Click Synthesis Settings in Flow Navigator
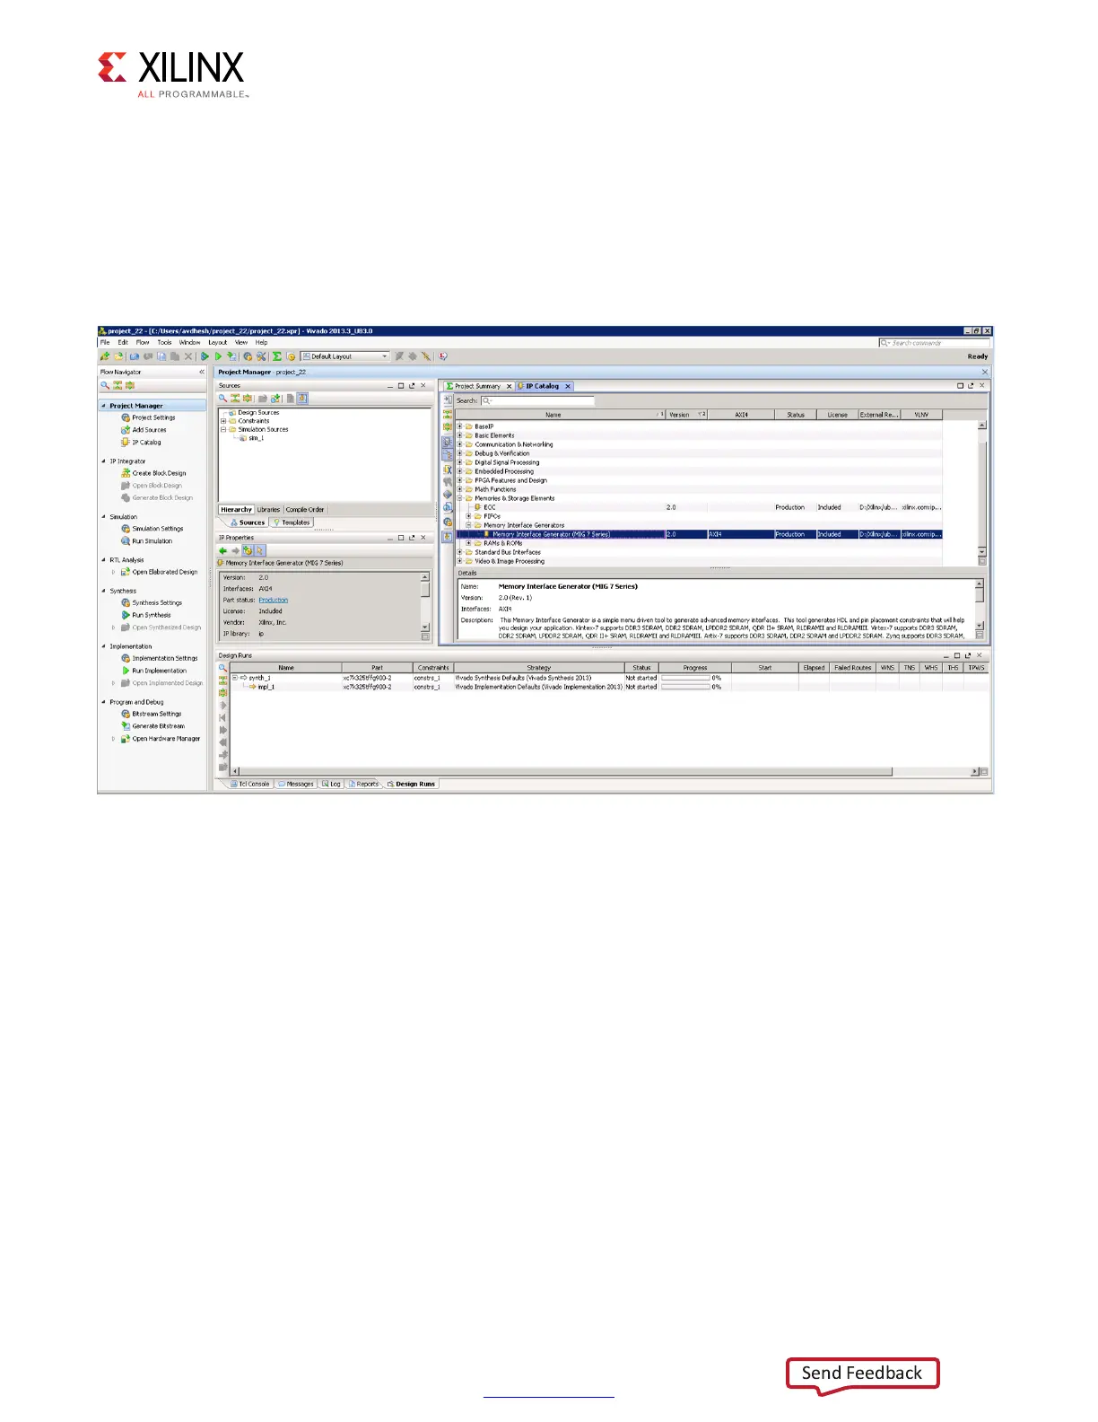1098x1422 pixels. point(151,602)
